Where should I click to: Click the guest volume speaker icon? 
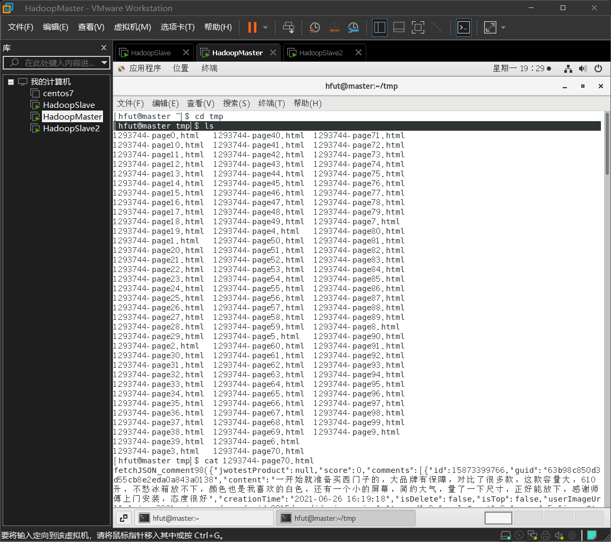tap(582, 69)
